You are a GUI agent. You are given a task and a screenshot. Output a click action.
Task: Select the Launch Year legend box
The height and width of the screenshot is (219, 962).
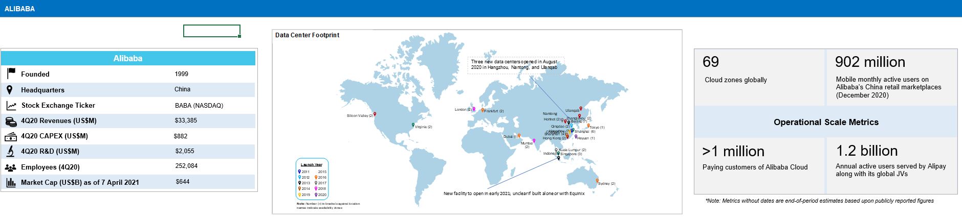312,179
